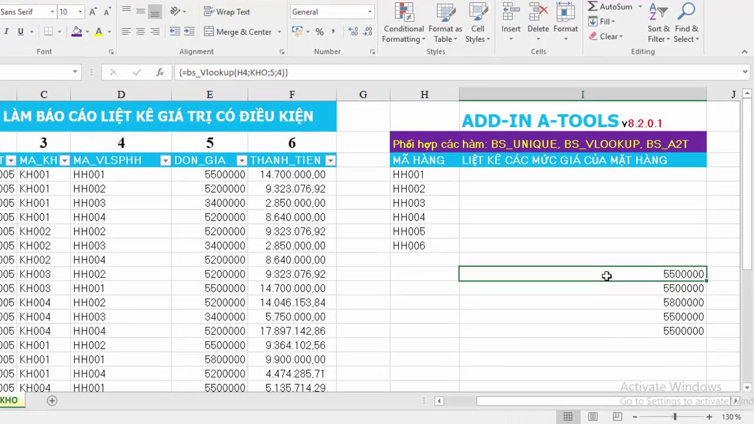
Task: Open the DON_GIA filter dropdown
Action: click(x=242, y=160)
